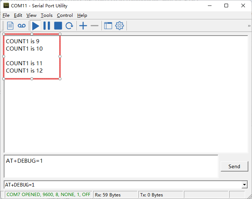Click the application icon in title bar

[x=6, y=5]
